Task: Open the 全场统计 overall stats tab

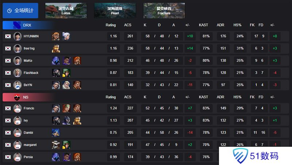Action: (x=20, y=11)
